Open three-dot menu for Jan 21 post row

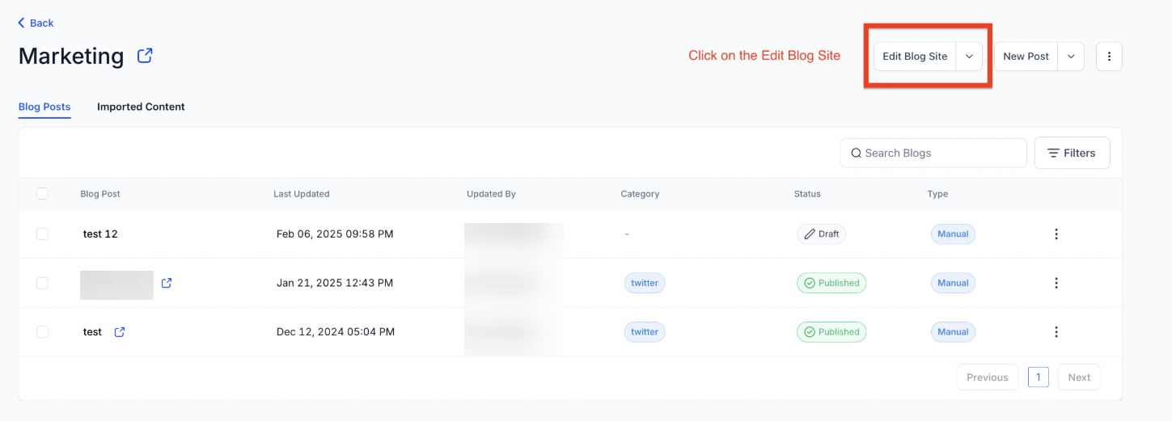click(x=1056, y=283)
